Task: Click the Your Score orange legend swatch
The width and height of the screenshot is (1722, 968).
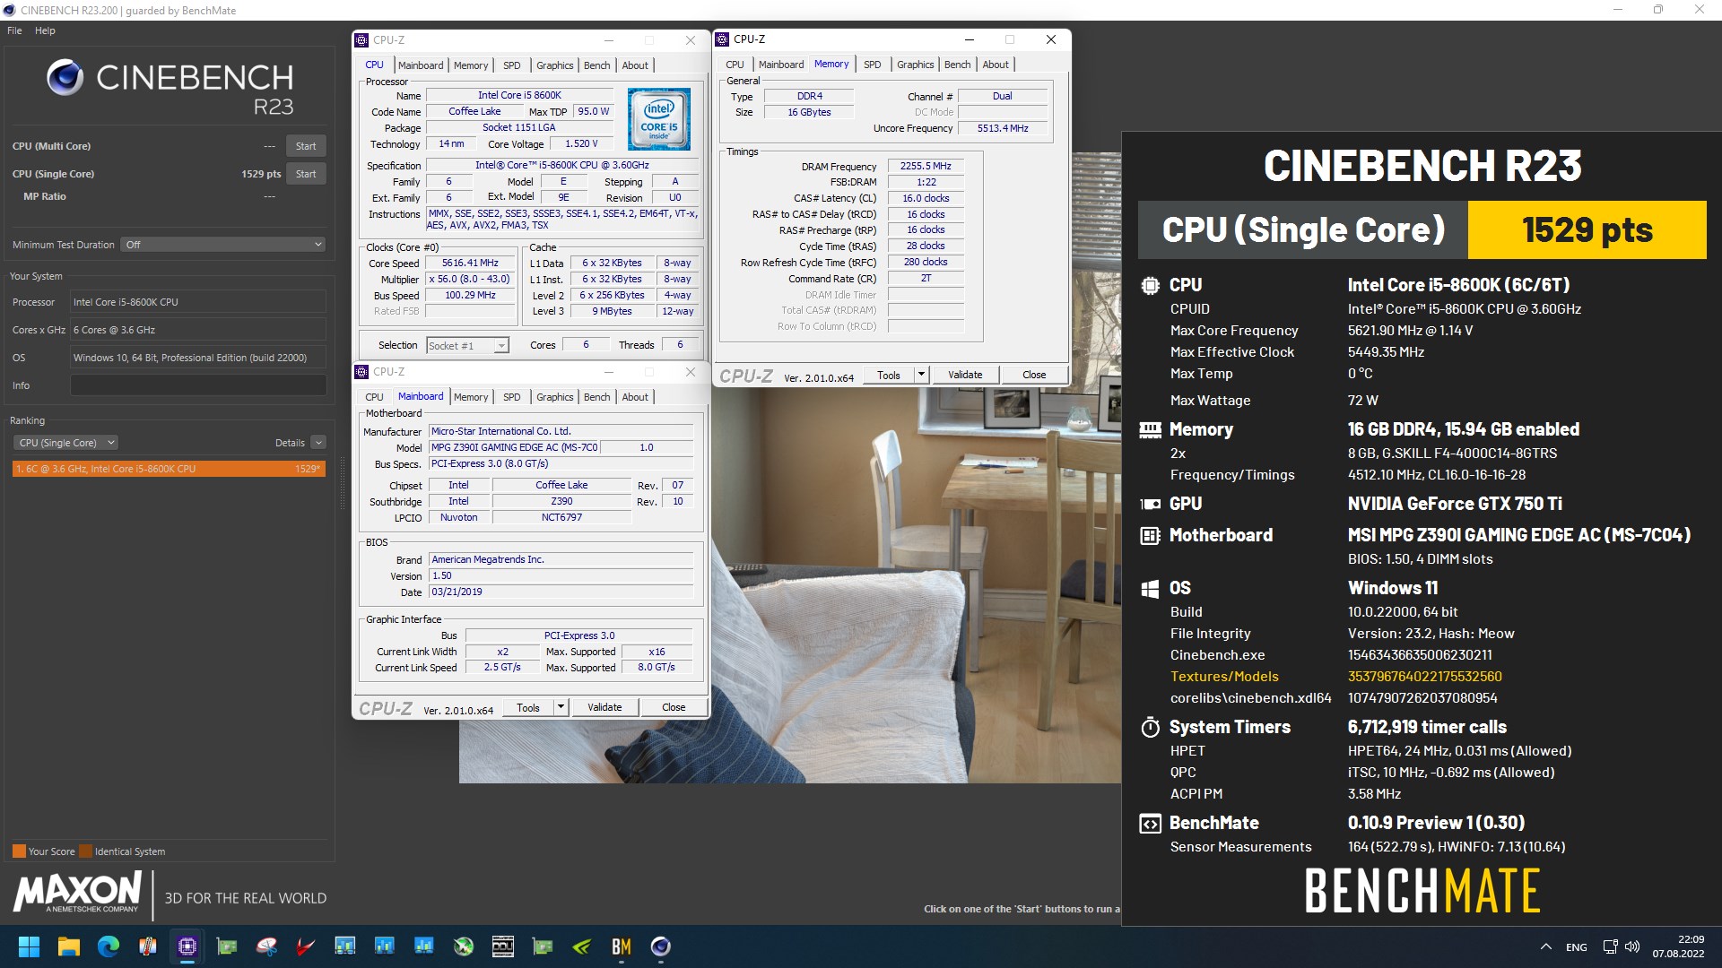Action: (x=19, y=851)
